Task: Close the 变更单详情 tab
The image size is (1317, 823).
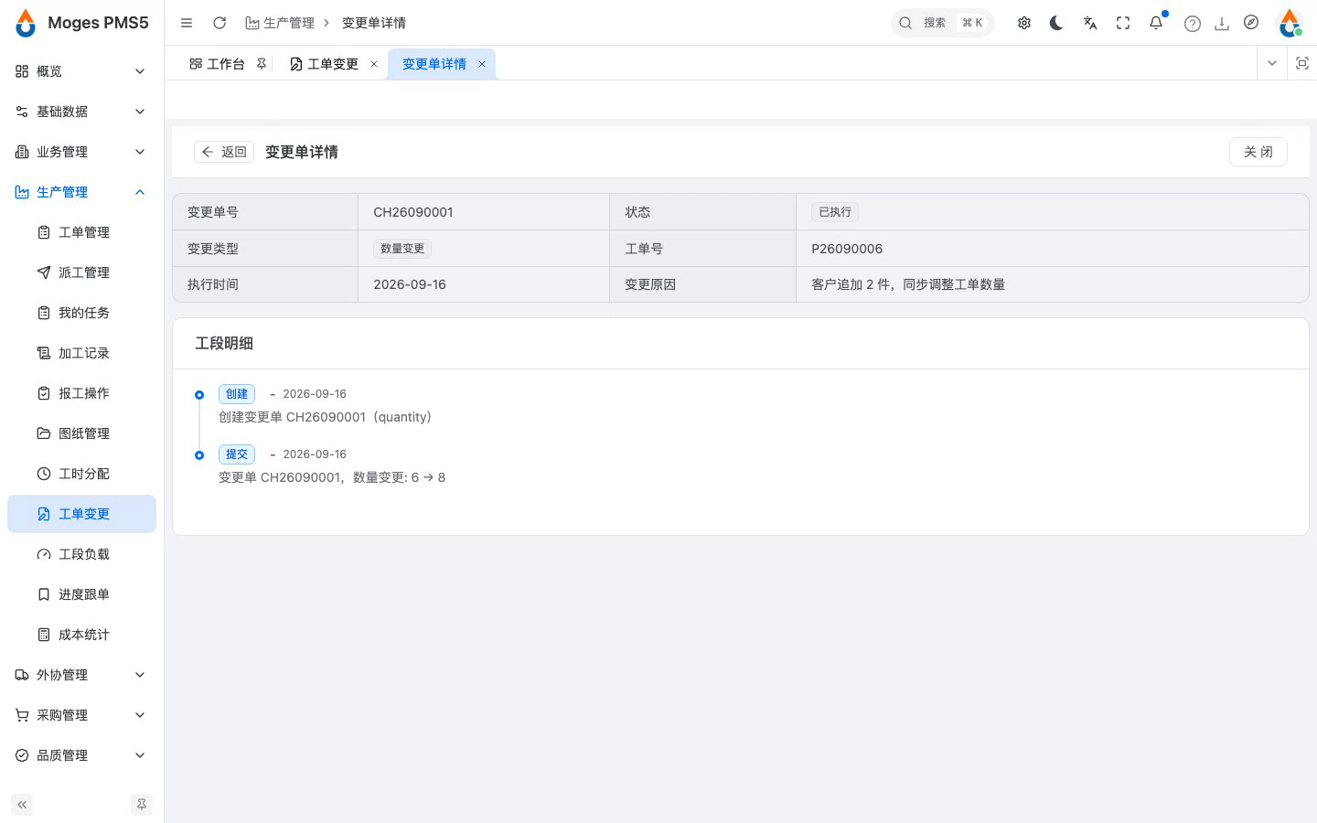Action: point(482,64)
